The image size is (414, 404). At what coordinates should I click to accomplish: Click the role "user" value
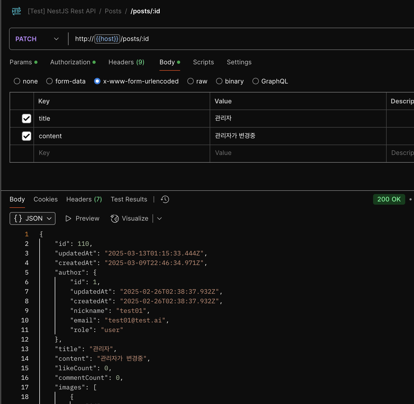point(112,330)
